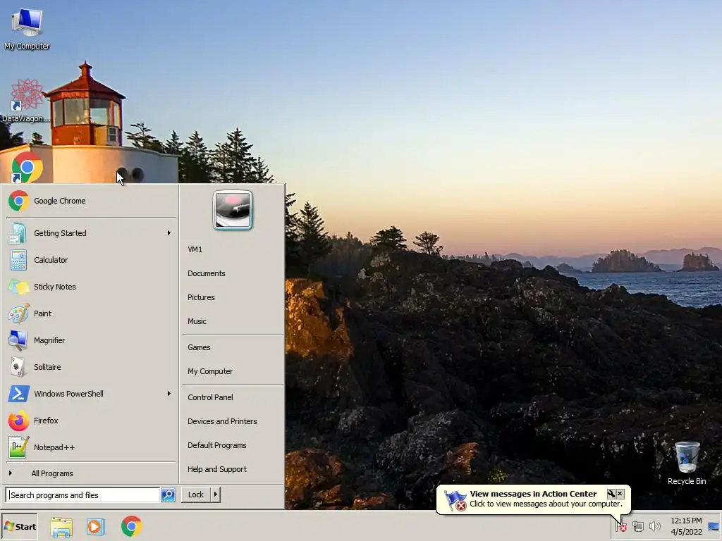Open Control Panel
The width and height of the screenshot is (722, 541).
click(233, 397)
